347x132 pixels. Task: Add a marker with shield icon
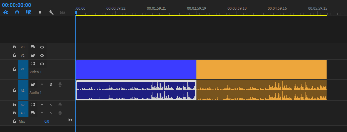click(40, 13)
